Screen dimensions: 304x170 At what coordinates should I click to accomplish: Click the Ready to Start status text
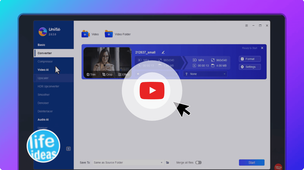point(250,48)
